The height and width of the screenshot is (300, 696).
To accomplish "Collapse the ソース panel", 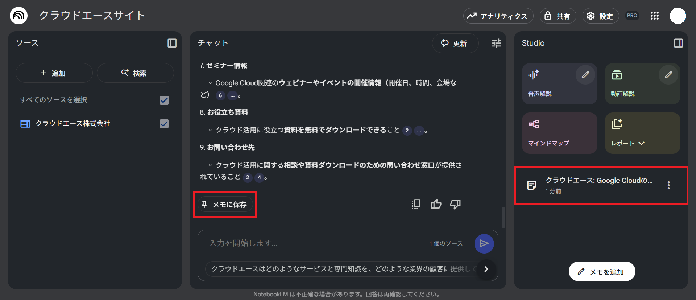I will coord(172,43).
